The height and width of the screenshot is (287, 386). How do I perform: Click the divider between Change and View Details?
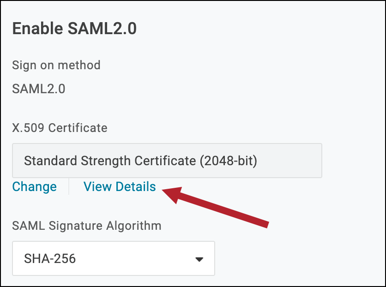point(69,187)
